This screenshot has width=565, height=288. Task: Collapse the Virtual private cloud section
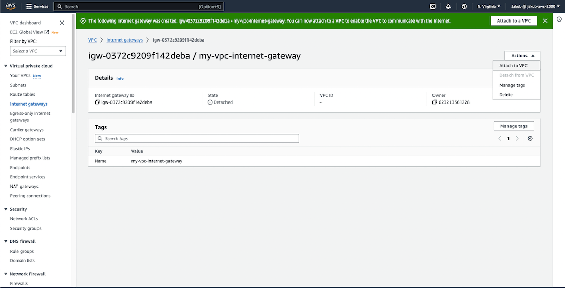point(6,66)
